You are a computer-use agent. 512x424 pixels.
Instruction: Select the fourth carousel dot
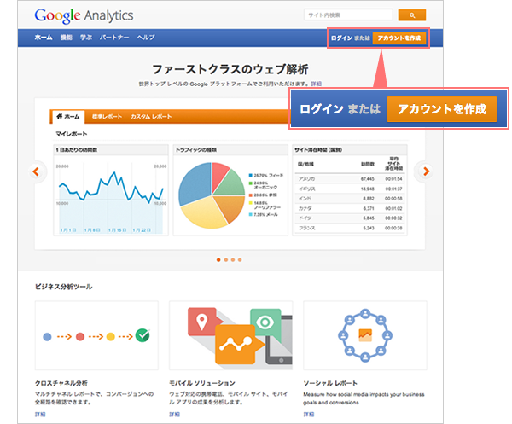click(x=240, y=260)
